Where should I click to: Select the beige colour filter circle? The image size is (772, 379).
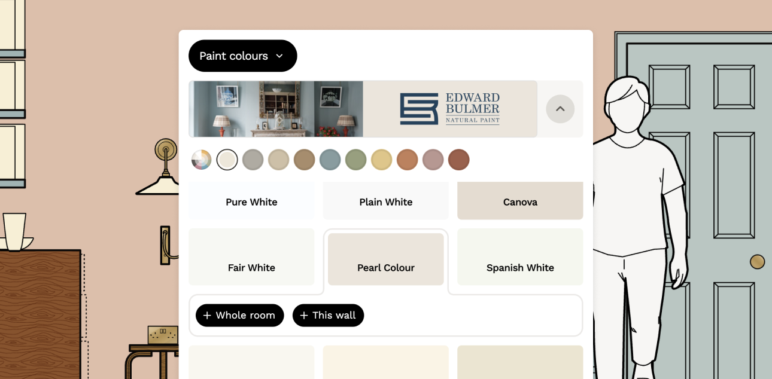pyautogui.click(x=279, y=160)
